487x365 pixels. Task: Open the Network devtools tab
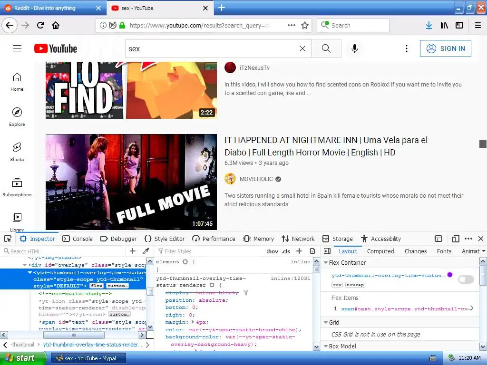click(298, 239)
